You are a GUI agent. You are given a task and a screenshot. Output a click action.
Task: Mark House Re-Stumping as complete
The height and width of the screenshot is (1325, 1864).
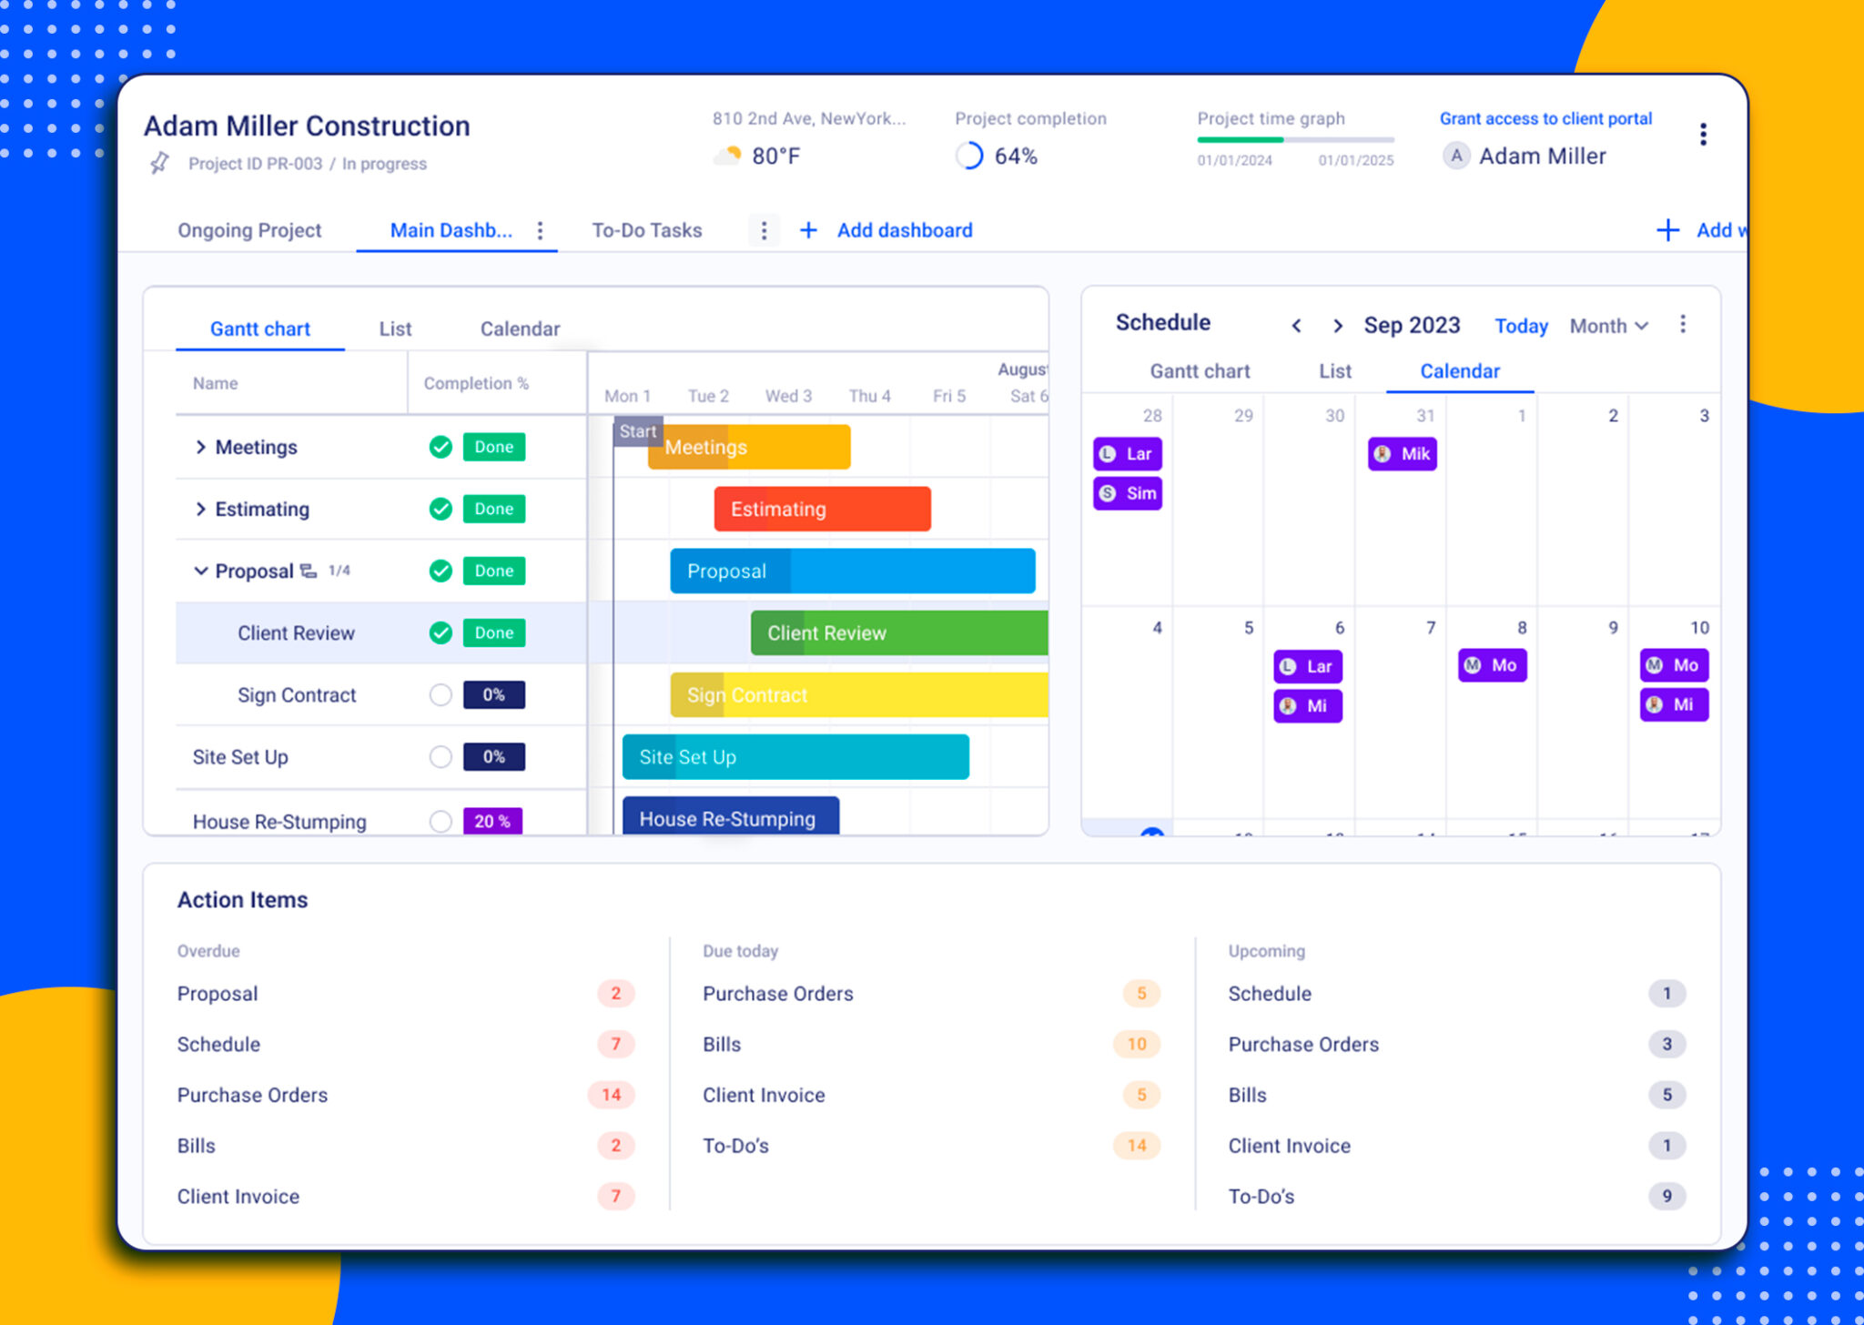coord(441,821)
